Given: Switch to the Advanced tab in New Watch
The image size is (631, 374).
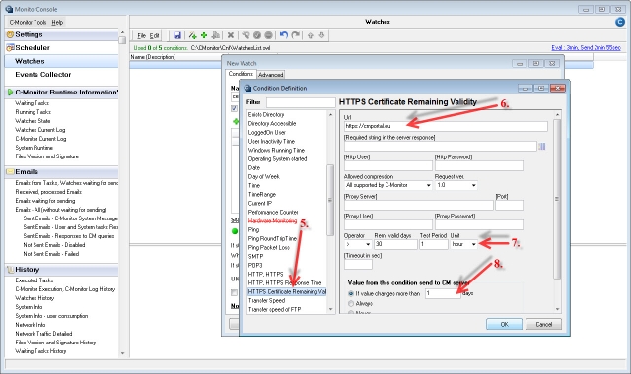Looking at the screenshot, I should point(270,75).
